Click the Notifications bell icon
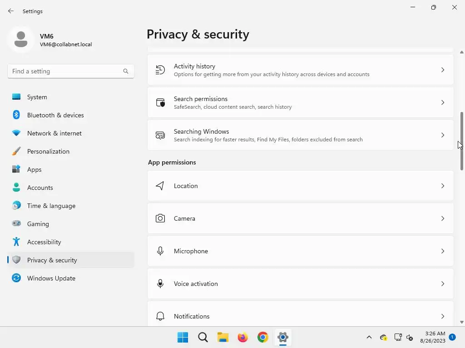The image size is (465, 348). coord(160,316)
